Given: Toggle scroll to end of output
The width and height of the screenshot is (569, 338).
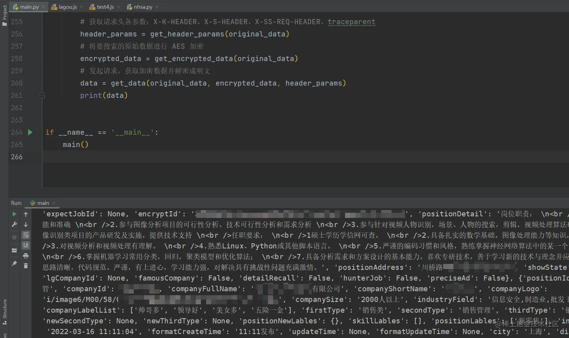Looking at the screenshot, I should click(x=26, y=245).
